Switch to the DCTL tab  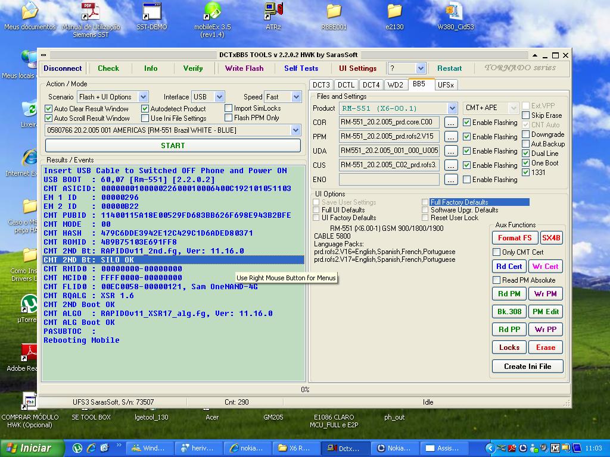(x=346, y=84)
